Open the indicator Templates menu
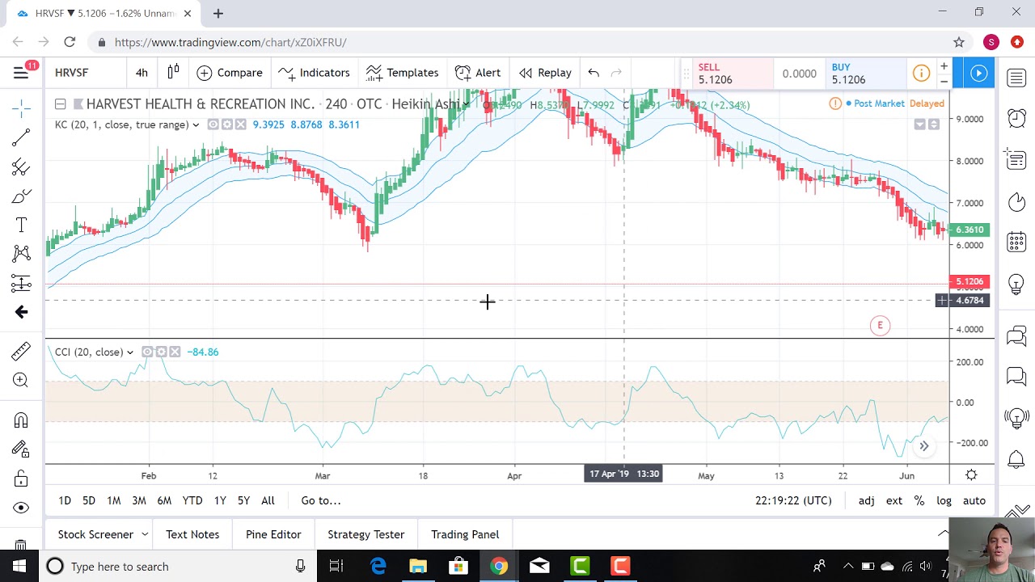 pos(402,73)
